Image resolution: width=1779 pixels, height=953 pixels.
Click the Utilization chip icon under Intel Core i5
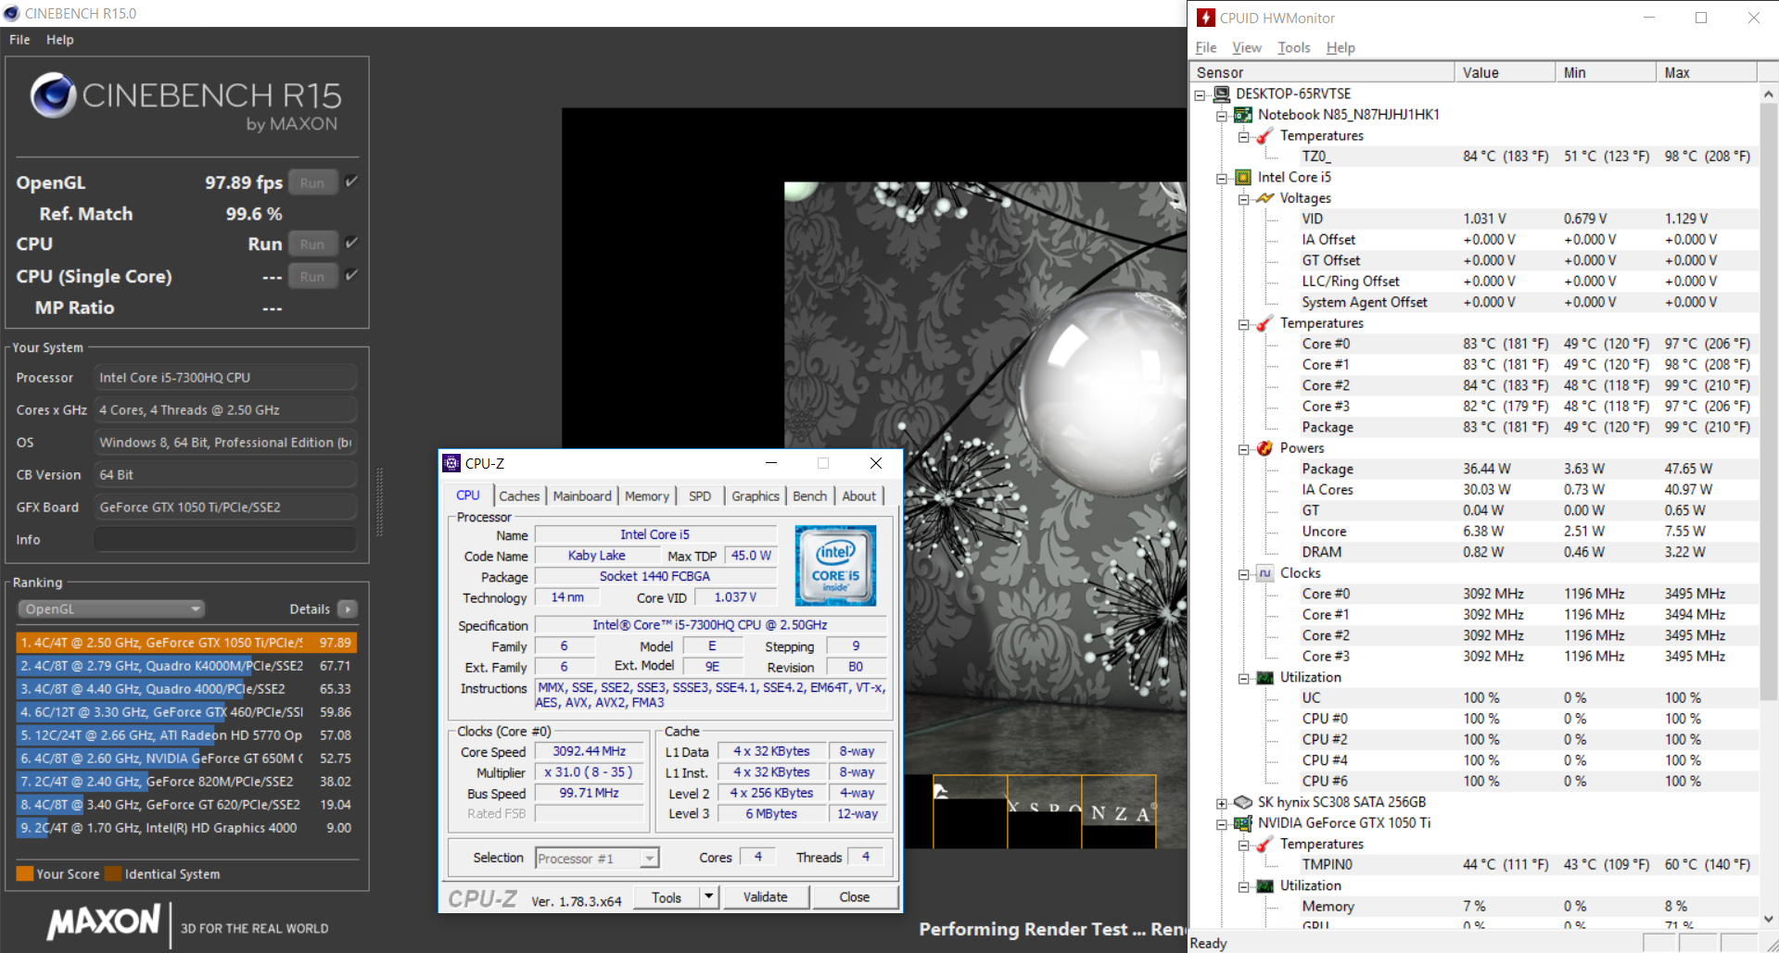point(1265,678)
